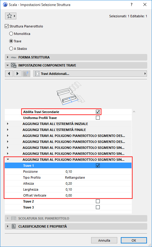This screenshot has width=152, height=247.
Task: Expand AGGIUNGI TRAVI ALL'ESTREMITÀ FINALE group
Action: coord(8,130)
